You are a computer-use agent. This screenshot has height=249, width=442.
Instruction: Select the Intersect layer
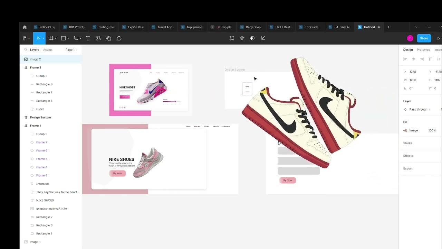[51, 184]
